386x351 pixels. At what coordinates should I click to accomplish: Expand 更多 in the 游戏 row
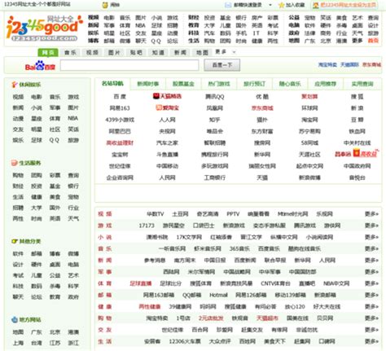click(371, 226)
